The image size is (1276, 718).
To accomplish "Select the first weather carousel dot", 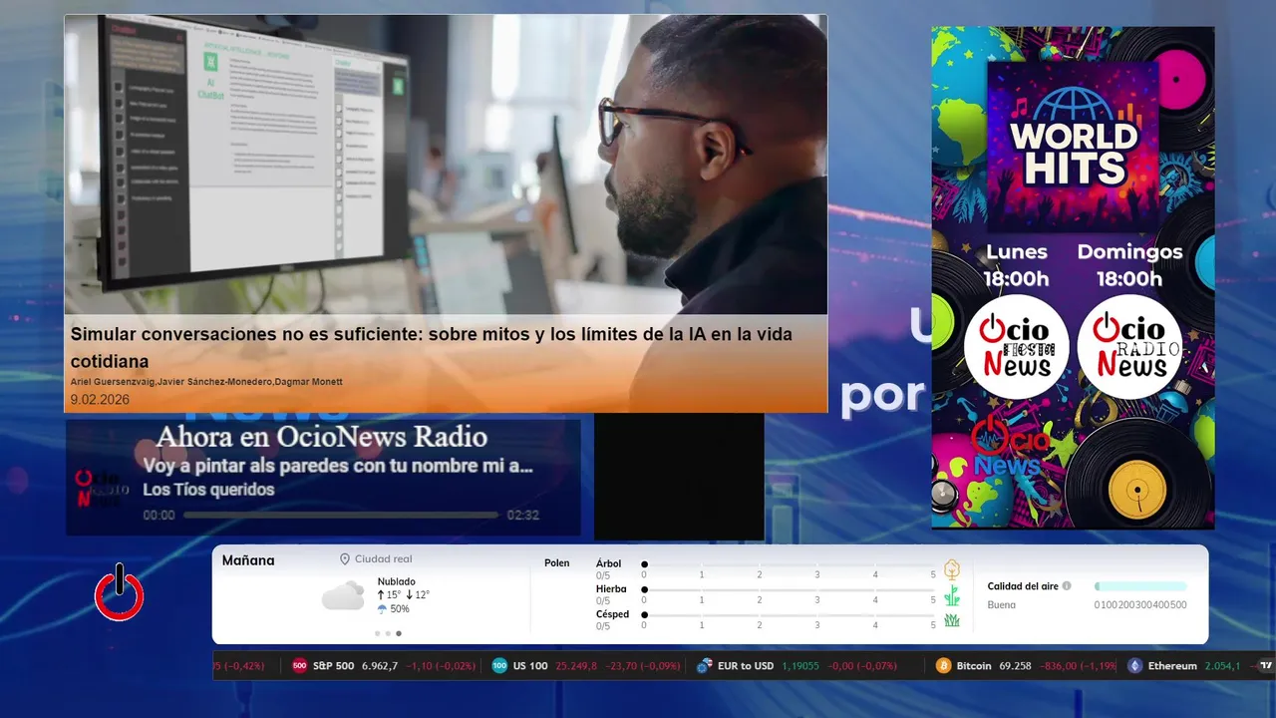I will pyautogui.click(x=377, y=633).
